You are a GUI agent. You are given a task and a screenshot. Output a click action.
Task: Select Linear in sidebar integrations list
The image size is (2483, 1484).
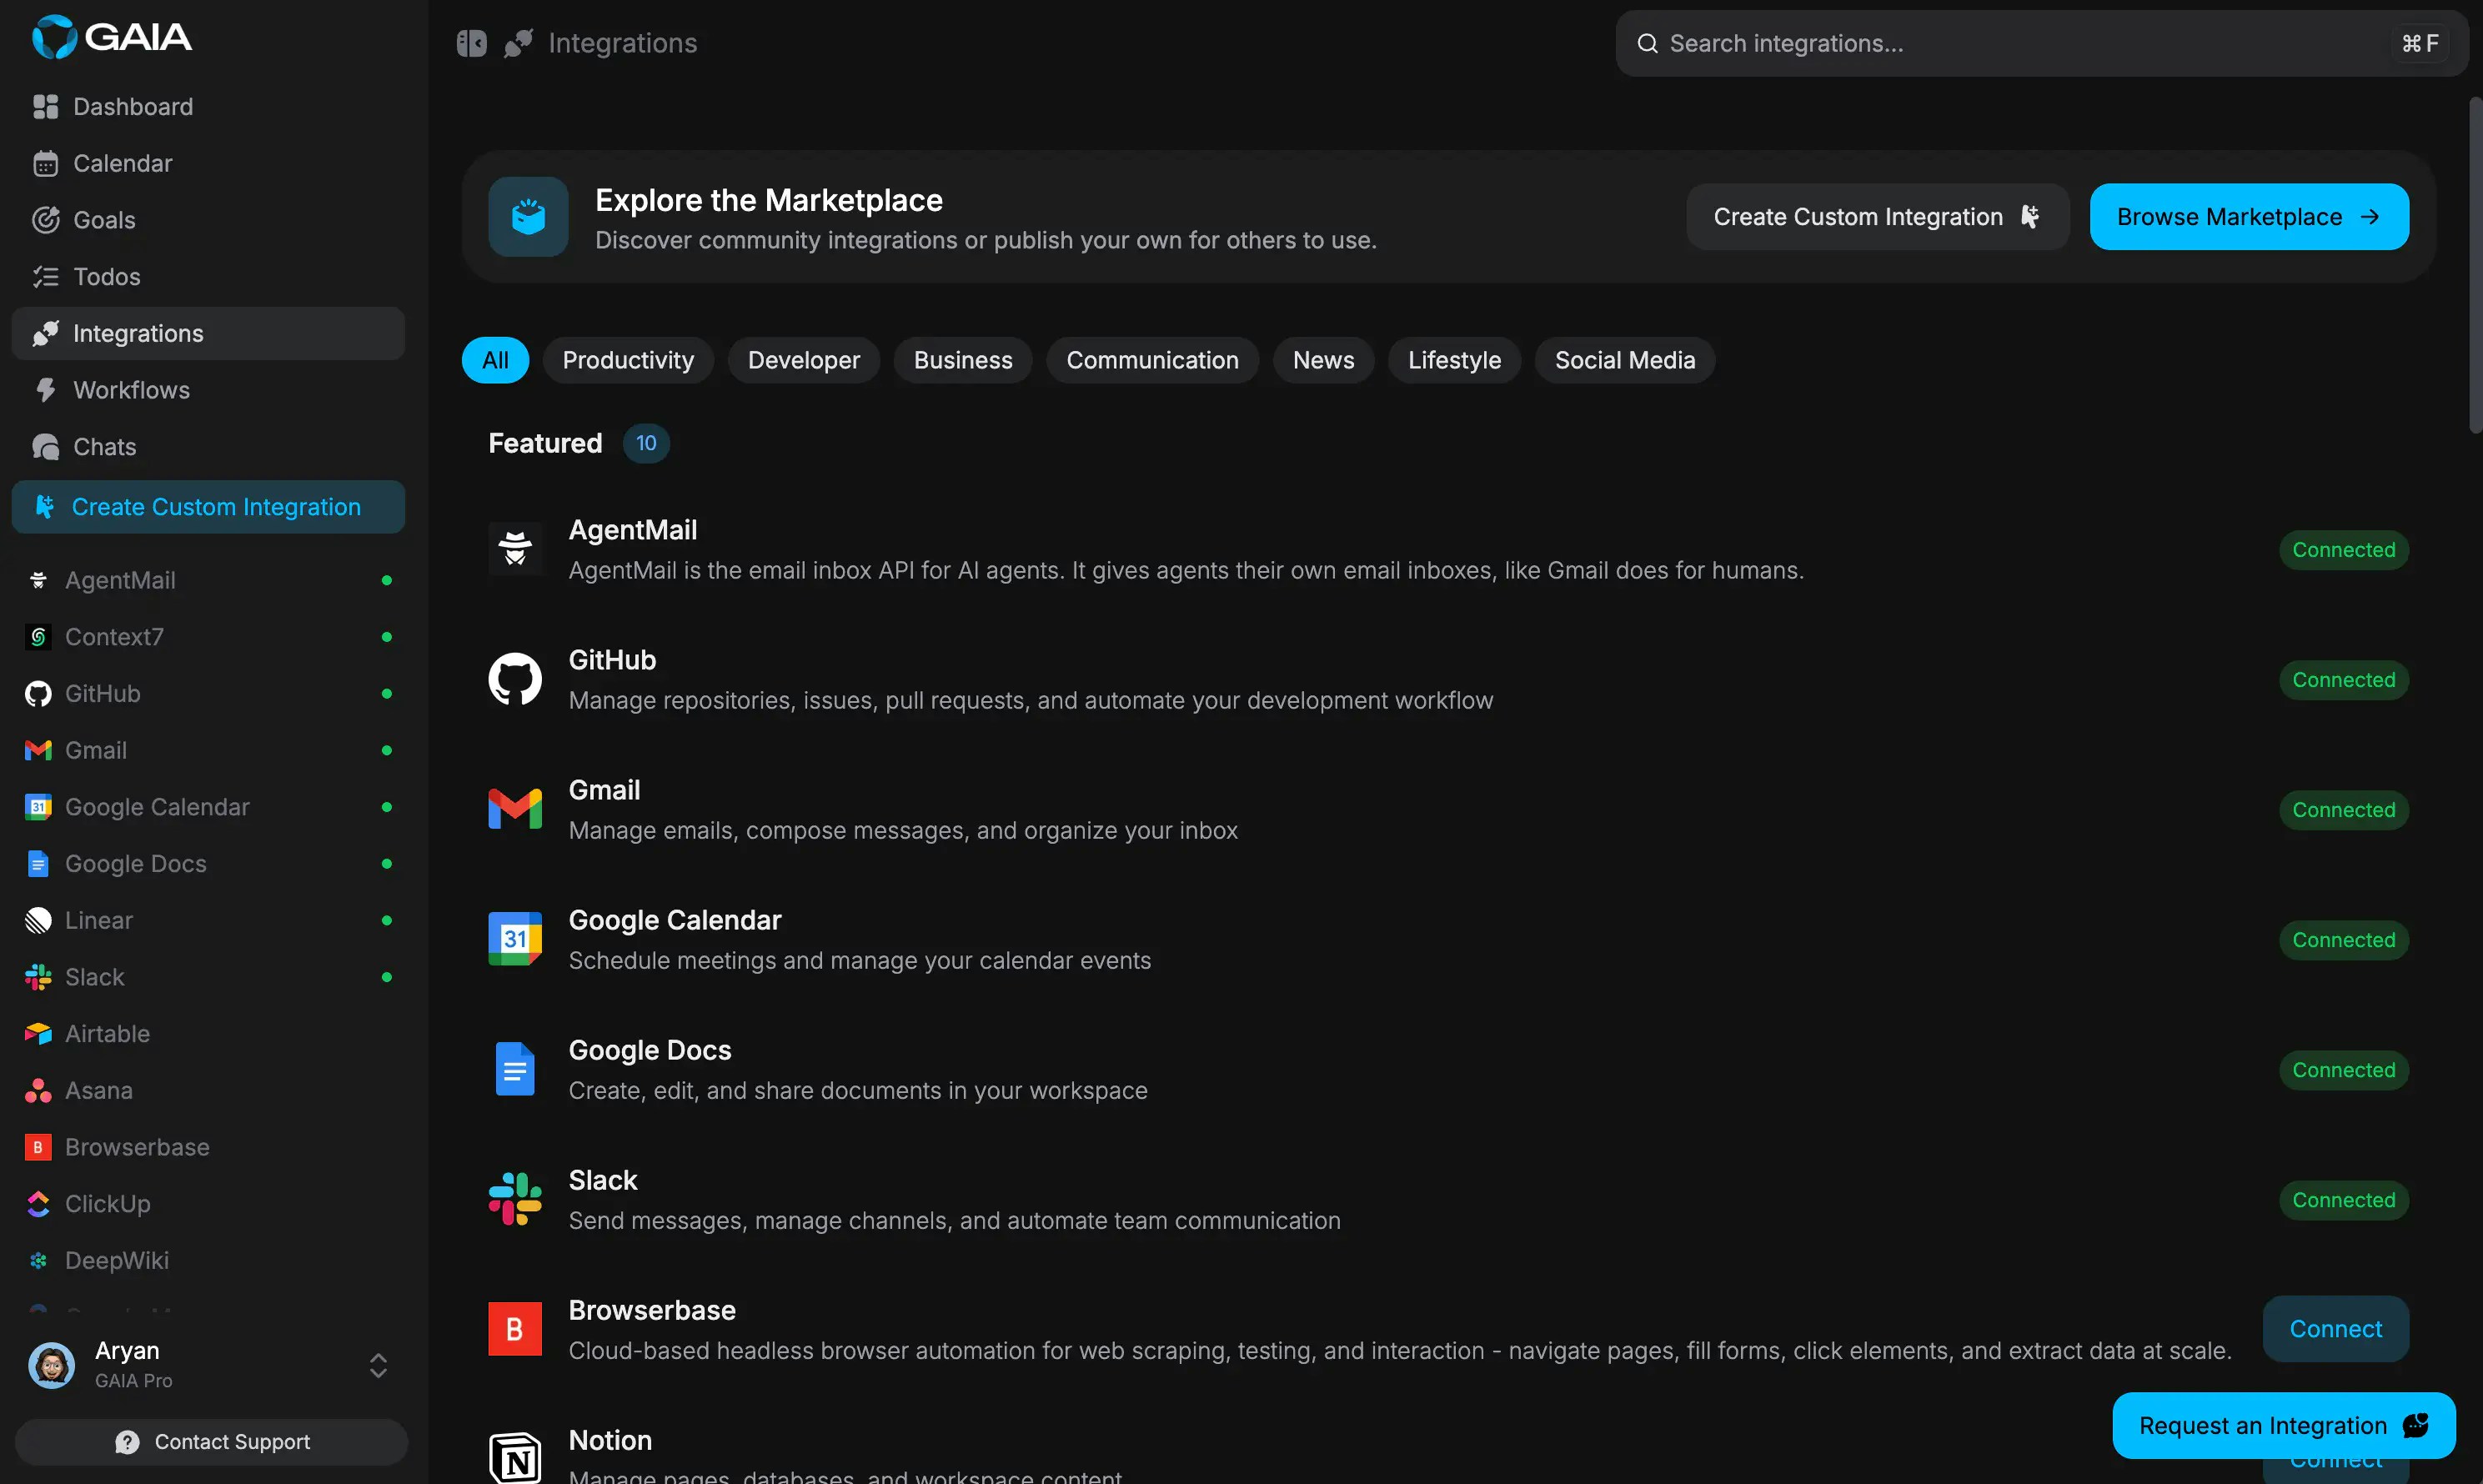[x=98, y=920]
